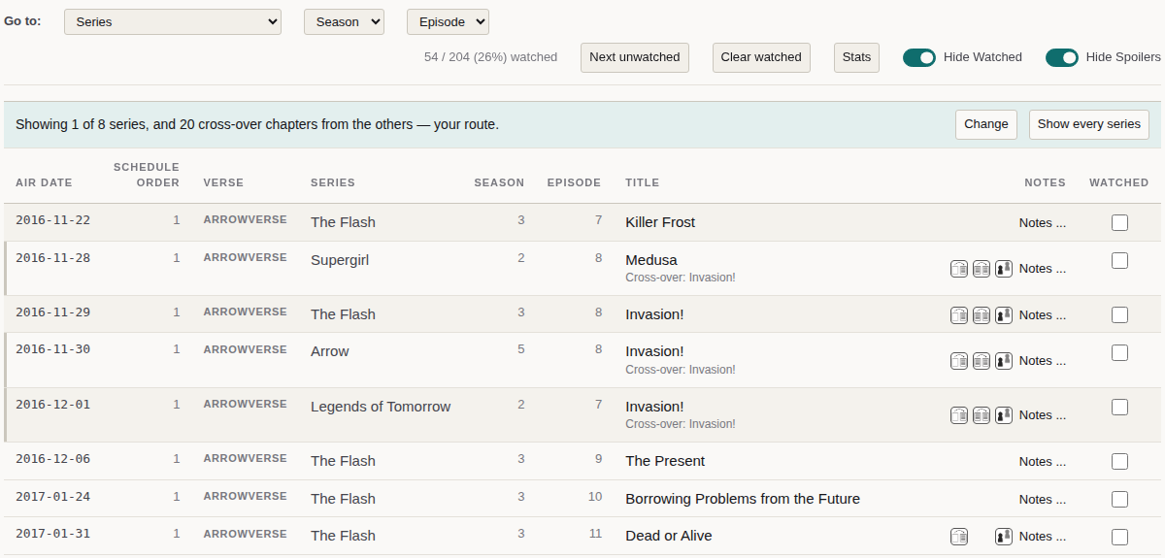Image resolution: width=1165 pixels, height=558 pixels.
Task: Click the Clear watched button
Action: tap(761, 57)
